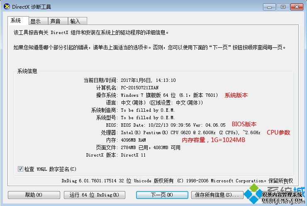Close the DirectX 诊断工具 window
Image resolution: width=307 pixels, height=206 pixels.
[x=297, y=7]
